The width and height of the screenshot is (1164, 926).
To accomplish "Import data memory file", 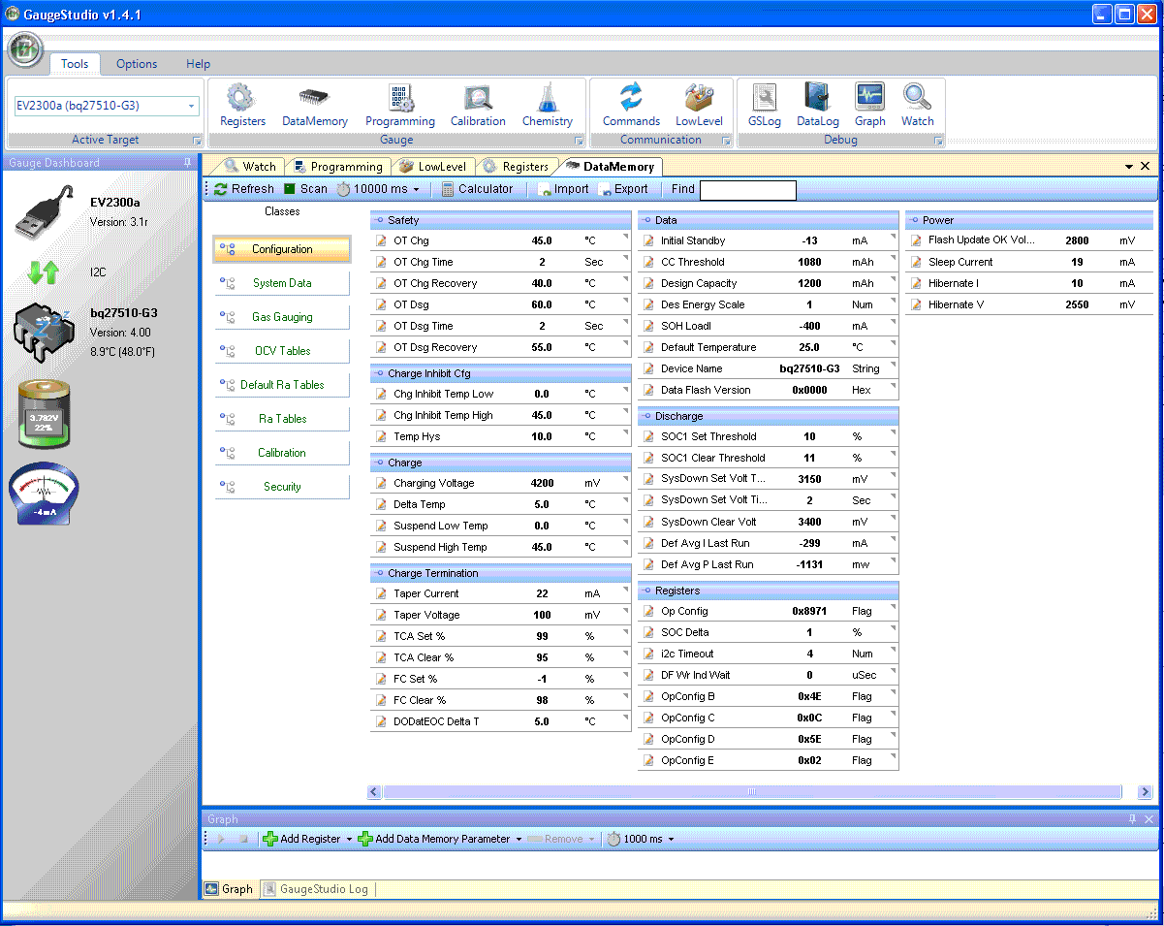I will [x=563, y=189].
